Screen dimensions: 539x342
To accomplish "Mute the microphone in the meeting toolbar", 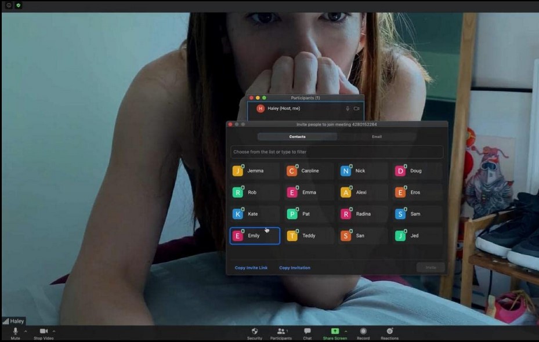I will coord(15,331).
